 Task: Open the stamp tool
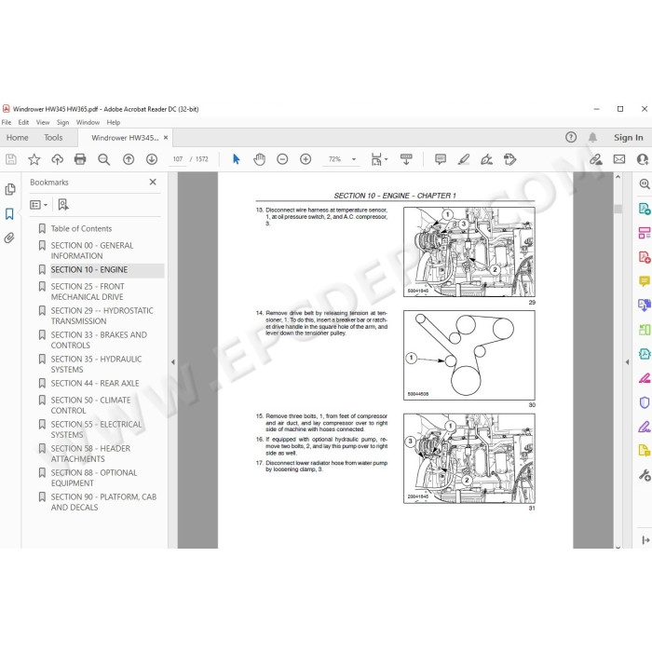click(x=509, y=159)
